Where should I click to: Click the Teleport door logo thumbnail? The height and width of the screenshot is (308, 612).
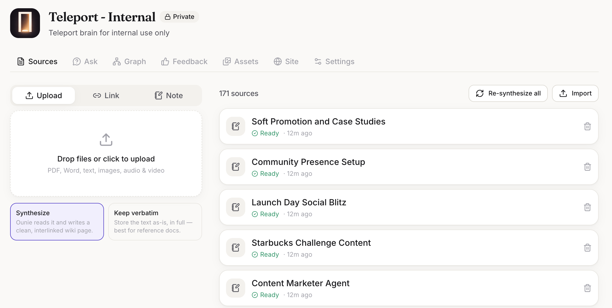(25, 23)
